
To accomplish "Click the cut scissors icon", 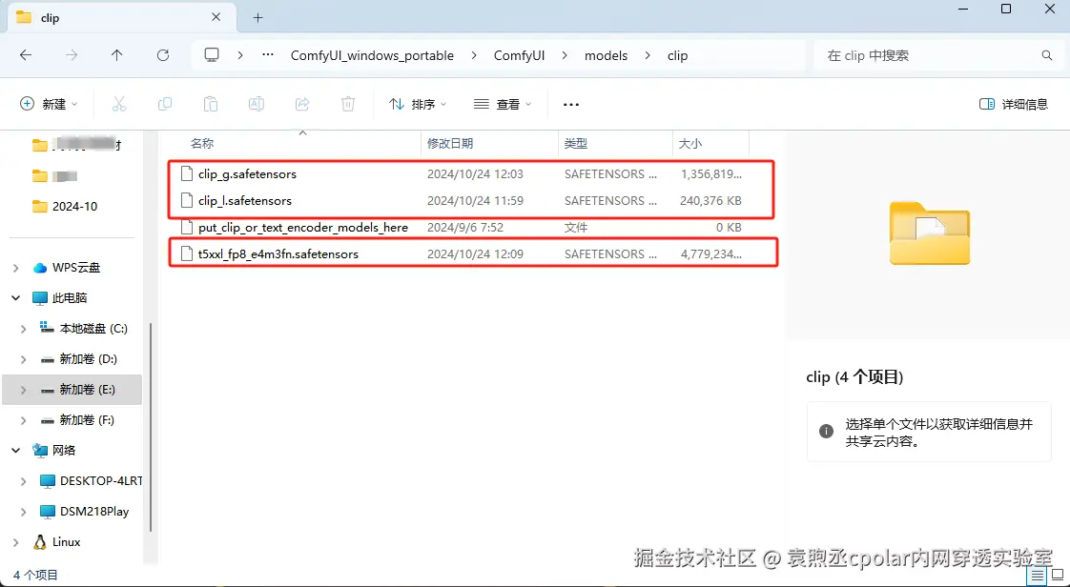I will point(119,104).
